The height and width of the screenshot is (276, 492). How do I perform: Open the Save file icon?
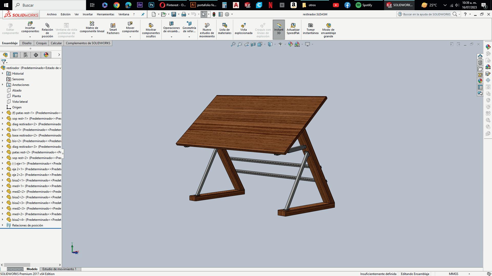[x=174, y=14]
